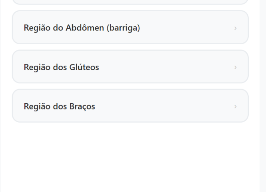Tap the partially visible card at the top
Image resolution: width=266 pixels, height=192 pixels.
(130, 2)
